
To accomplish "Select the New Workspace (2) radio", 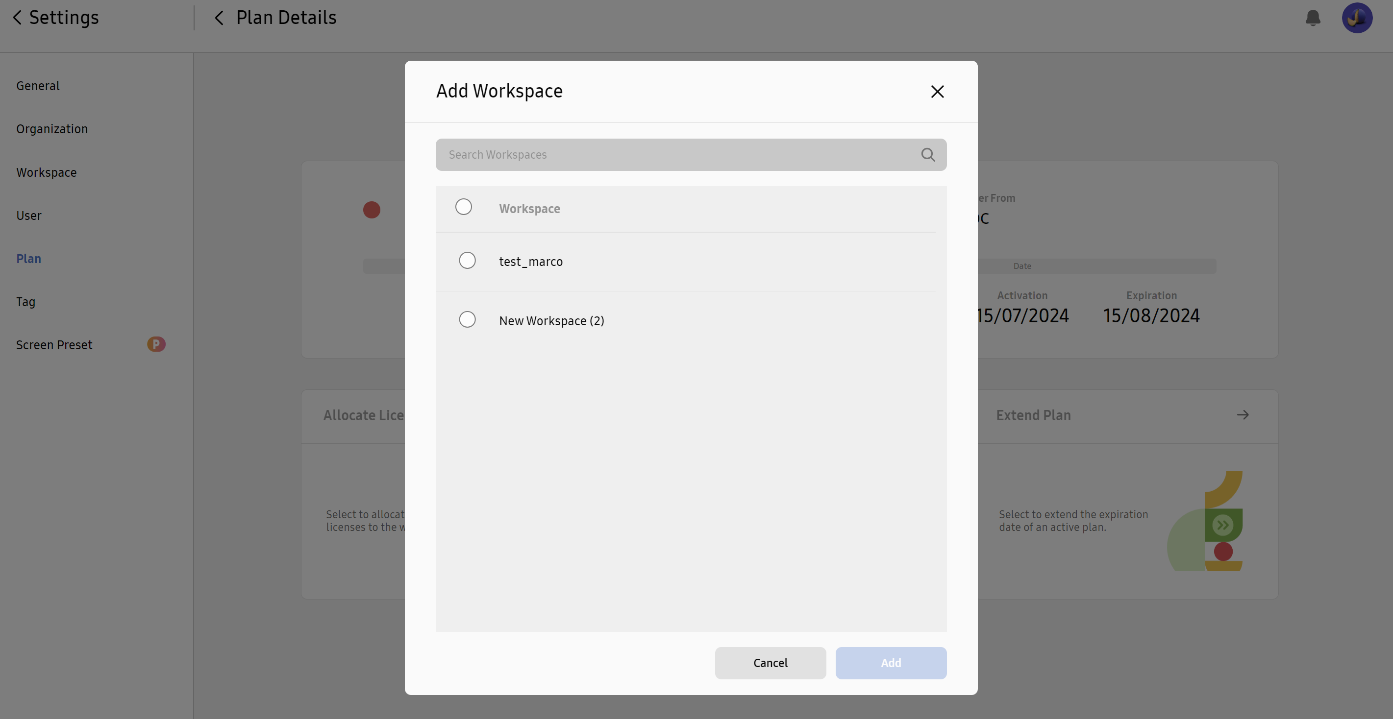I will point(467,319).
